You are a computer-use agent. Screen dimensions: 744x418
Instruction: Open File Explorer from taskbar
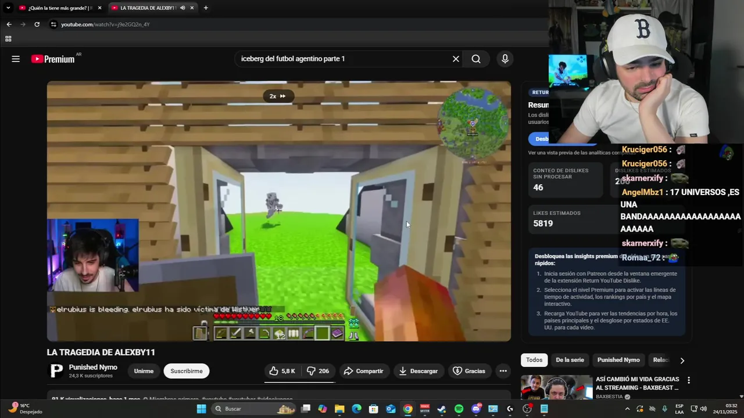point(339,409)
